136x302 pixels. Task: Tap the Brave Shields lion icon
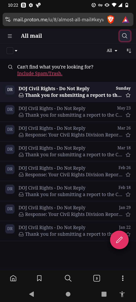click(x=110, y=20)
